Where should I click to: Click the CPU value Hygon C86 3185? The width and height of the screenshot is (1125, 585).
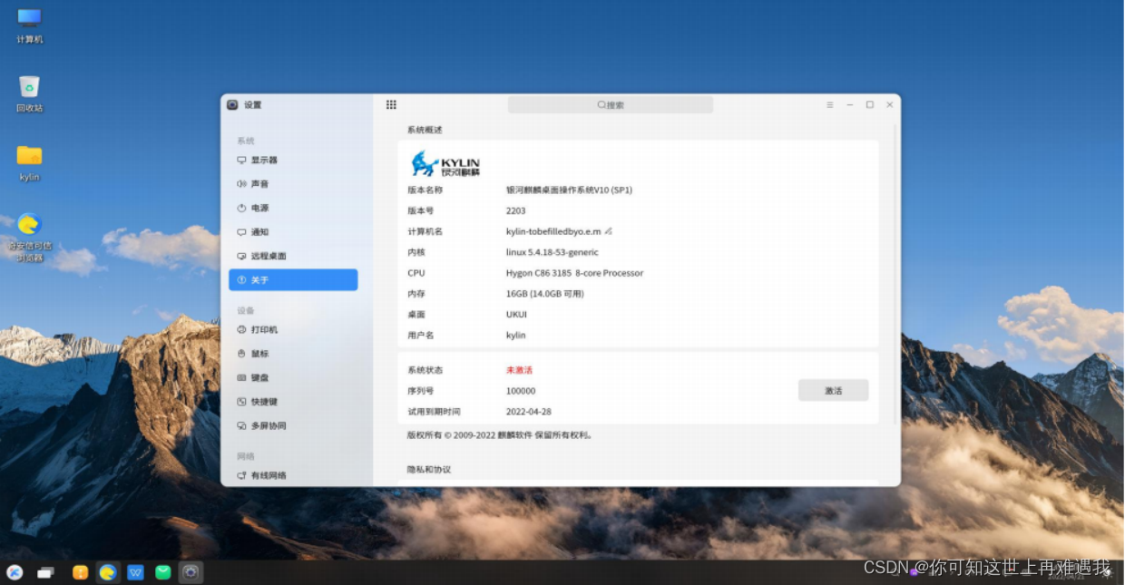(x=574, y=273)
